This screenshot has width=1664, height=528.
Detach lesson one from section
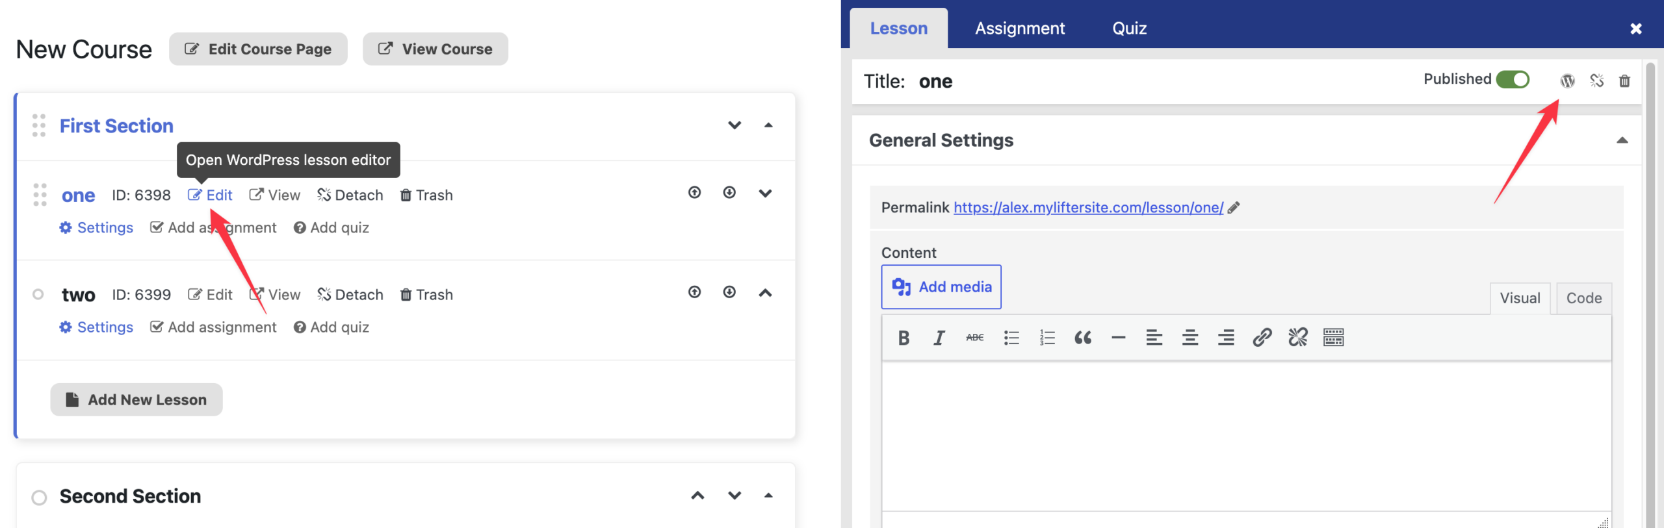[350, 195]
